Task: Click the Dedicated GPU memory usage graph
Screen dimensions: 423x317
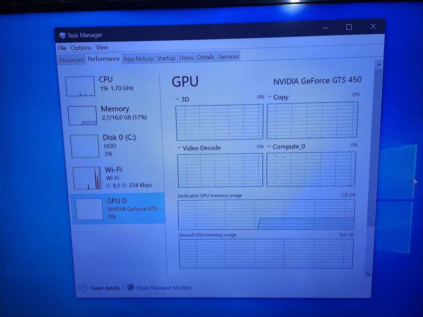Action: click(x=266, y=215)
